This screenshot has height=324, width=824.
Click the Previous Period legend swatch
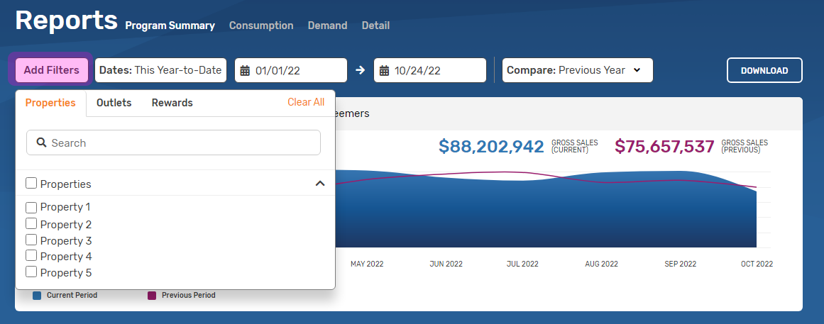[152, 296]
